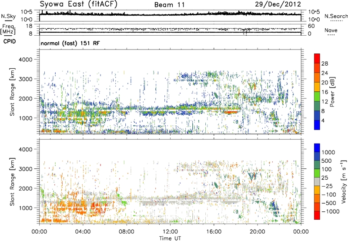Click the '08:00' time tick label
348x241 pixels.
click(127, 232)
